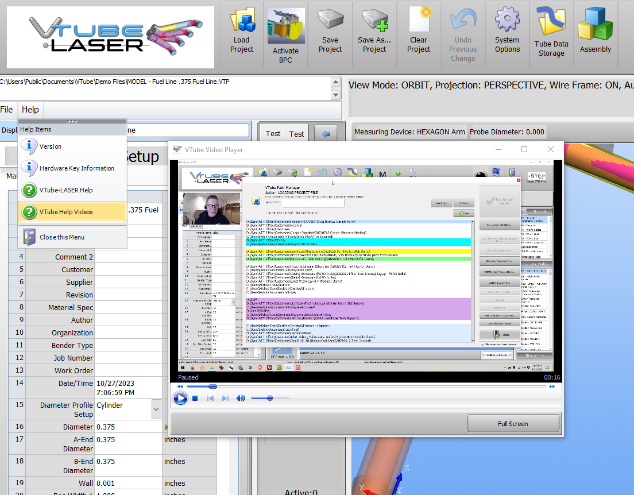Screen dimensions: 634x495
Task: Click the 'Date/Time' row label
Action: point(76,384)
